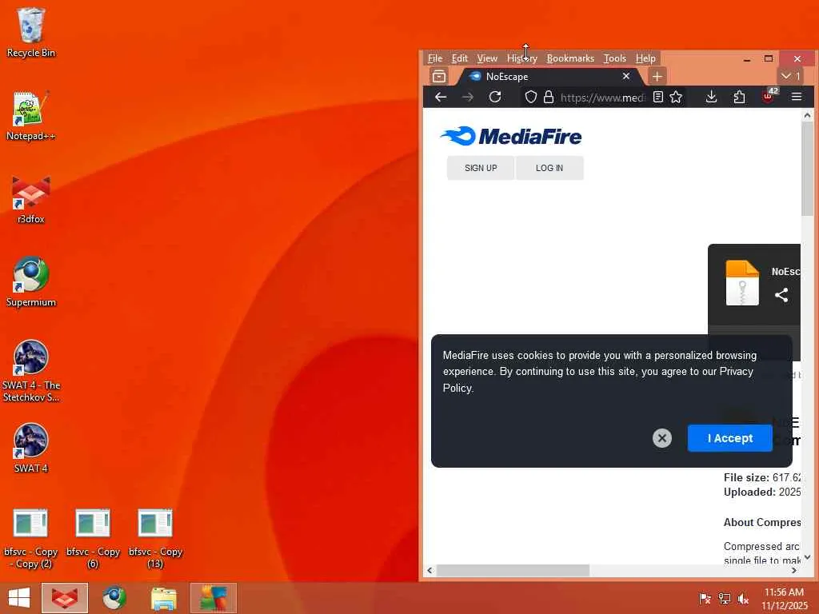The image size is (819, 614).
Task: Dismiss the cookie notice with X button
Action: [x=661, y=438]
